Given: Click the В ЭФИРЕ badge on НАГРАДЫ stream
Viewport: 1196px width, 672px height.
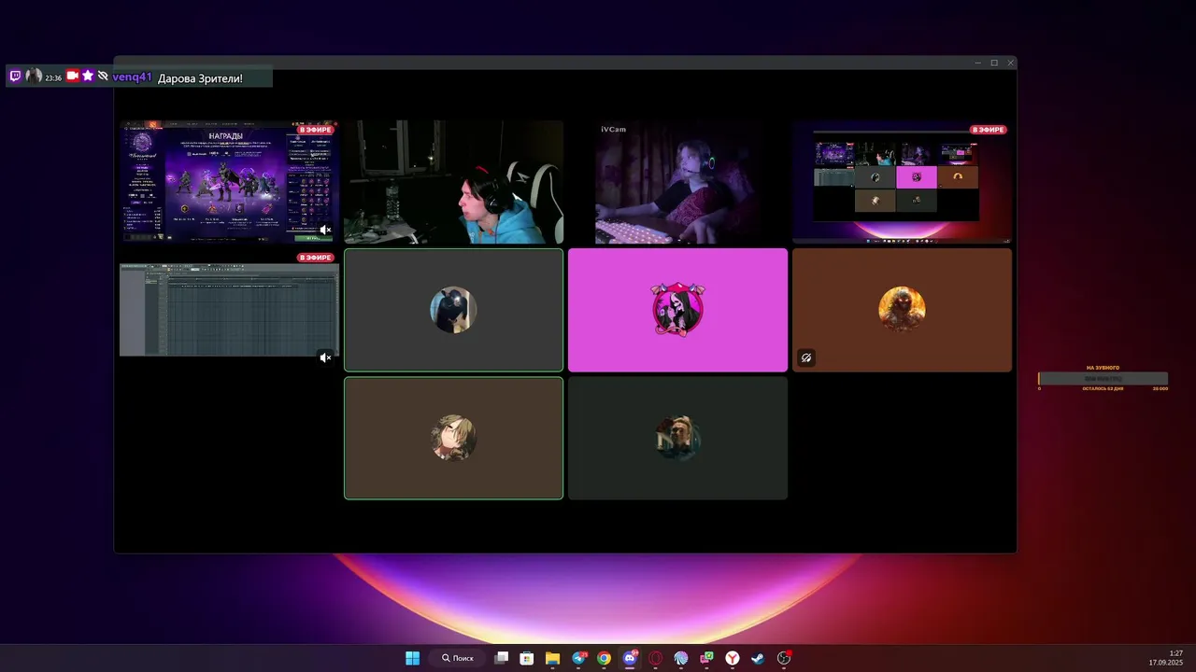Looking at the screenshot, I should 316,130.
